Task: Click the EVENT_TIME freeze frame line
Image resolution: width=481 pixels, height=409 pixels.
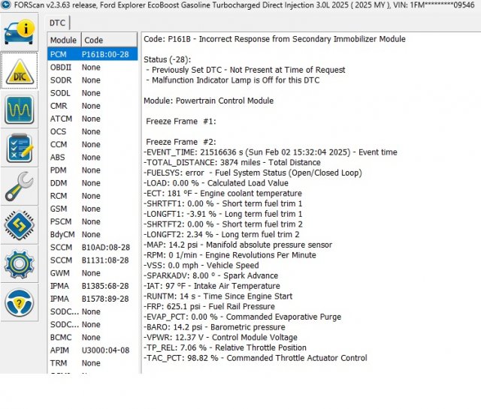Action: (x=271, y=152)
